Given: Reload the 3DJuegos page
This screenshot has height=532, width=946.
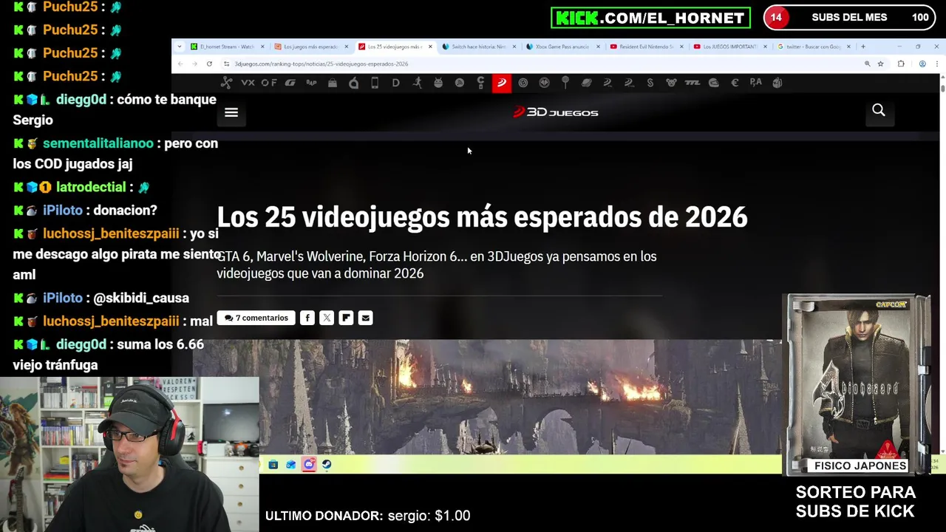Looking at the screenshot, I should pos(209,64).
